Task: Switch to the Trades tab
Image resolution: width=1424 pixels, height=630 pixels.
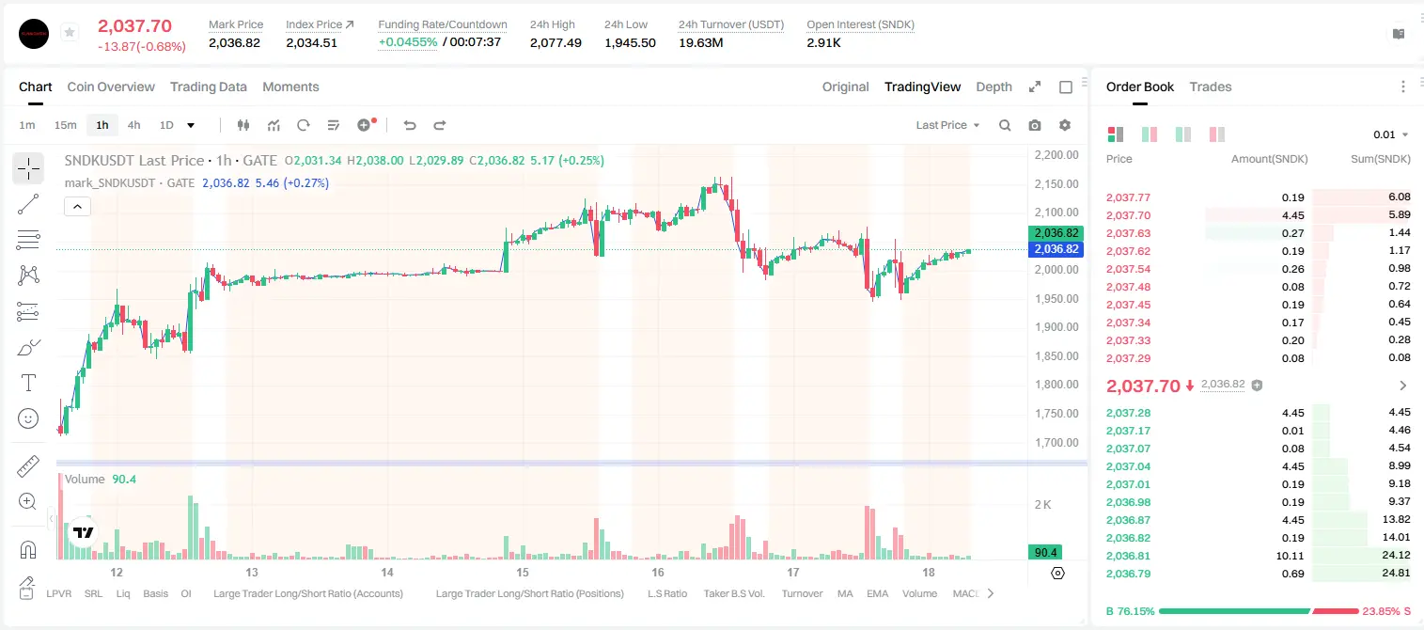Action: coord(1211,87)
